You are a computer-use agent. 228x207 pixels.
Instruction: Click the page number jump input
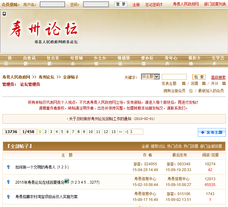[137, 132]
